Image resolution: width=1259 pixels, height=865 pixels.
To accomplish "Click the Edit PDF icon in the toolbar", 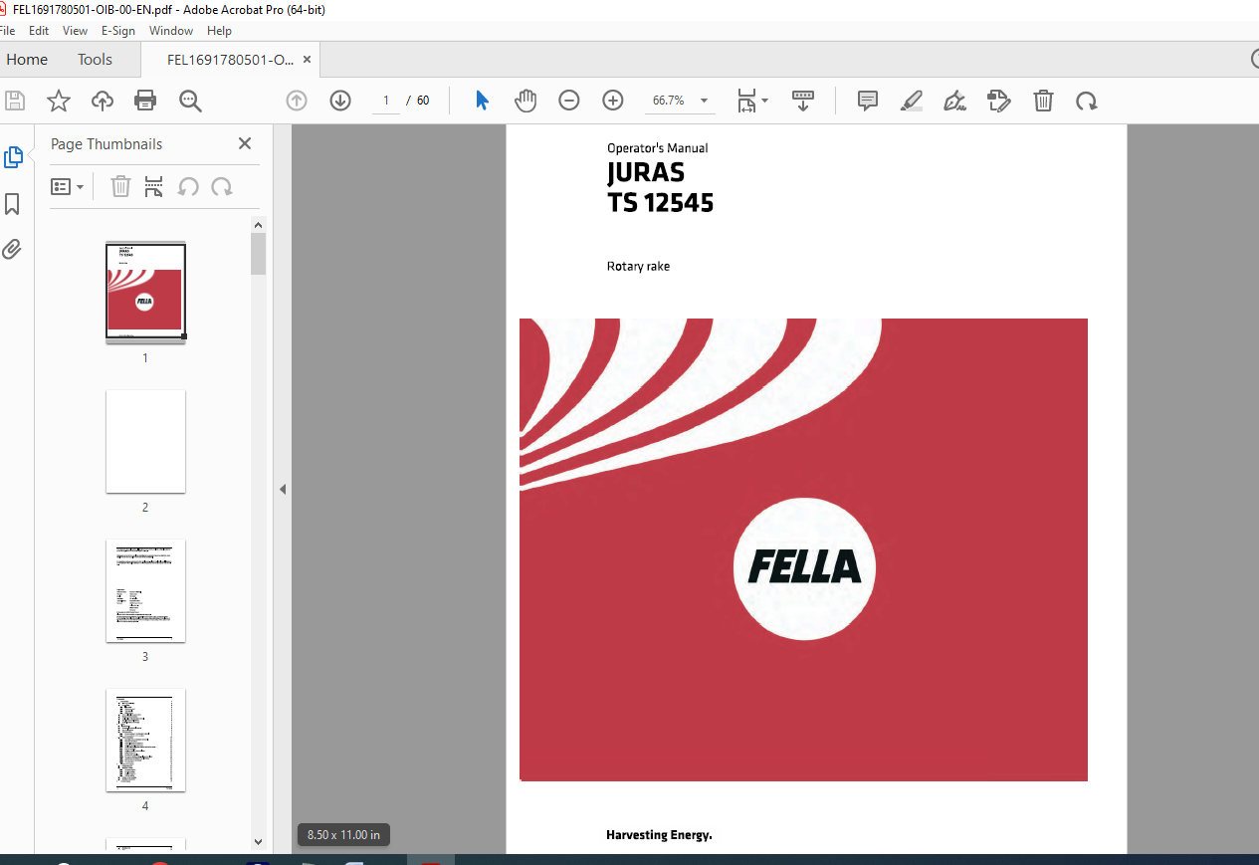I will click(999, 101).
